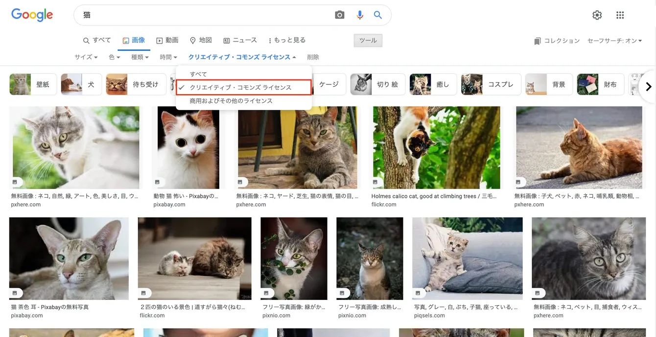Viewport: 656px width, 337px height.
Task: Click the Google logo
Action: point(32,15)
